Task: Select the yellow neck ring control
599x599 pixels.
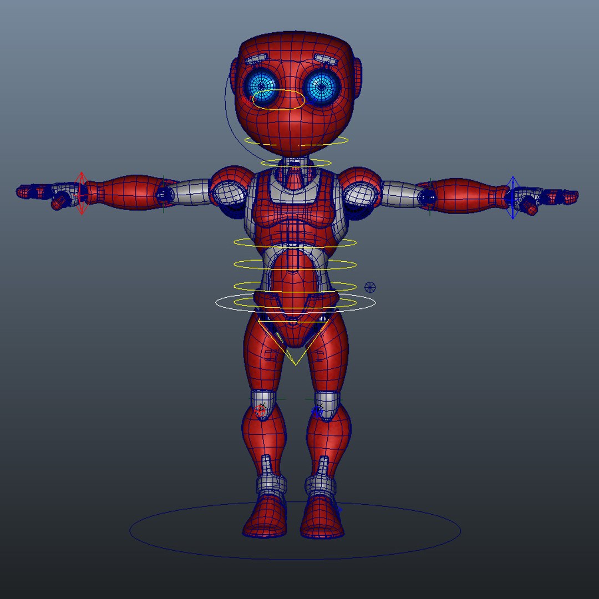Action: click(x=296, y=163)
